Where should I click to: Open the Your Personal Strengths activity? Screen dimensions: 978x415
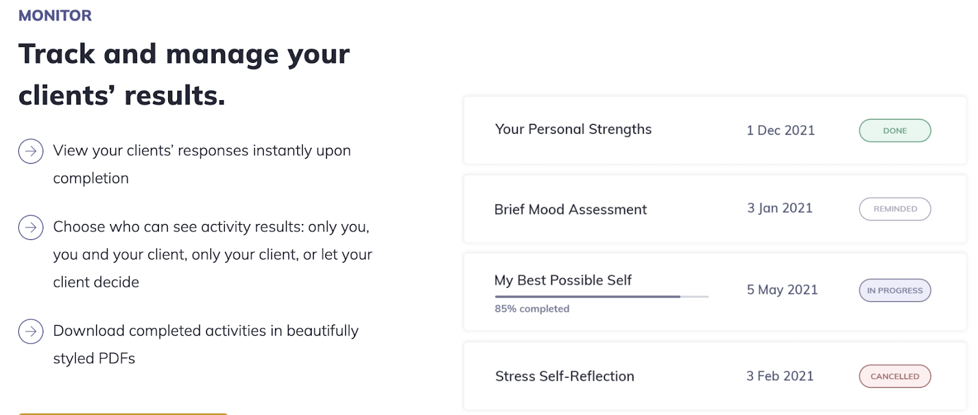pyautogui.click(x=573, y=129)
